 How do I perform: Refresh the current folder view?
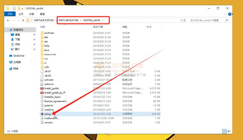185,21
